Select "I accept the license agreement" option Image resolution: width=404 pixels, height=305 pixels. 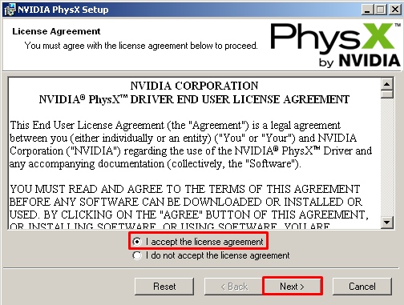(198, 242)
